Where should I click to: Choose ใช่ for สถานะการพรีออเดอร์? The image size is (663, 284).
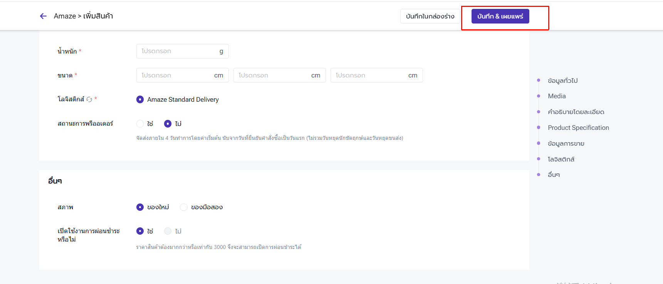[140, 124]
